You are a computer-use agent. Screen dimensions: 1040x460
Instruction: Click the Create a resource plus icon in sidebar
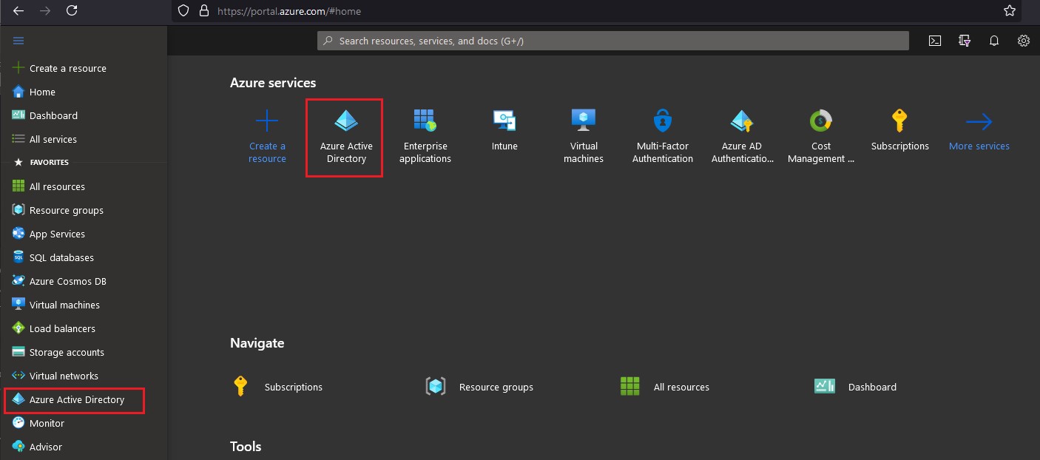click(x=19, y=68)
